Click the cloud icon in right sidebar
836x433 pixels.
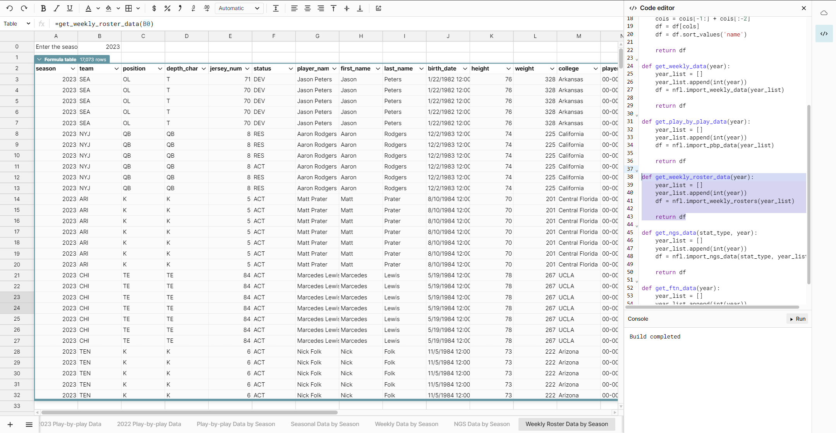coord(824,13)
